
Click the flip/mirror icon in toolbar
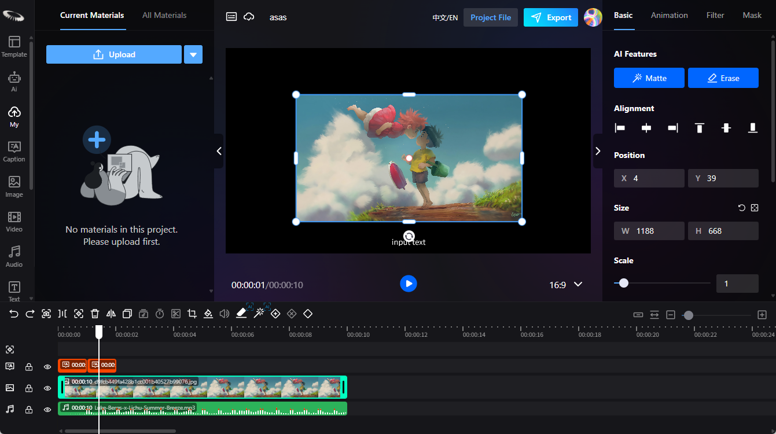click(111, 314)
